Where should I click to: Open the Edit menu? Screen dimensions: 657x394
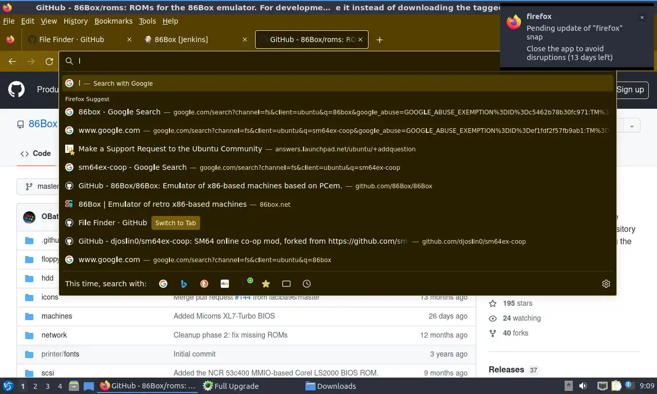[28, 21]
